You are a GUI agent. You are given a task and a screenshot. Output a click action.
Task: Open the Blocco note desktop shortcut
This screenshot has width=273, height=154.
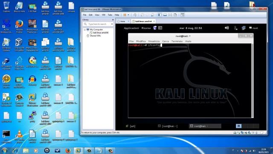pyautogui.click(x=19, y=7)
